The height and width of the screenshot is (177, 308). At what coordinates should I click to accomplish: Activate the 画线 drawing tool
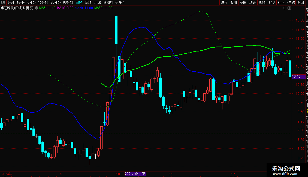262,2
